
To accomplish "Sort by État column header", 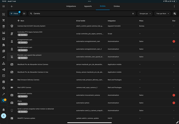I will (174, 21).
